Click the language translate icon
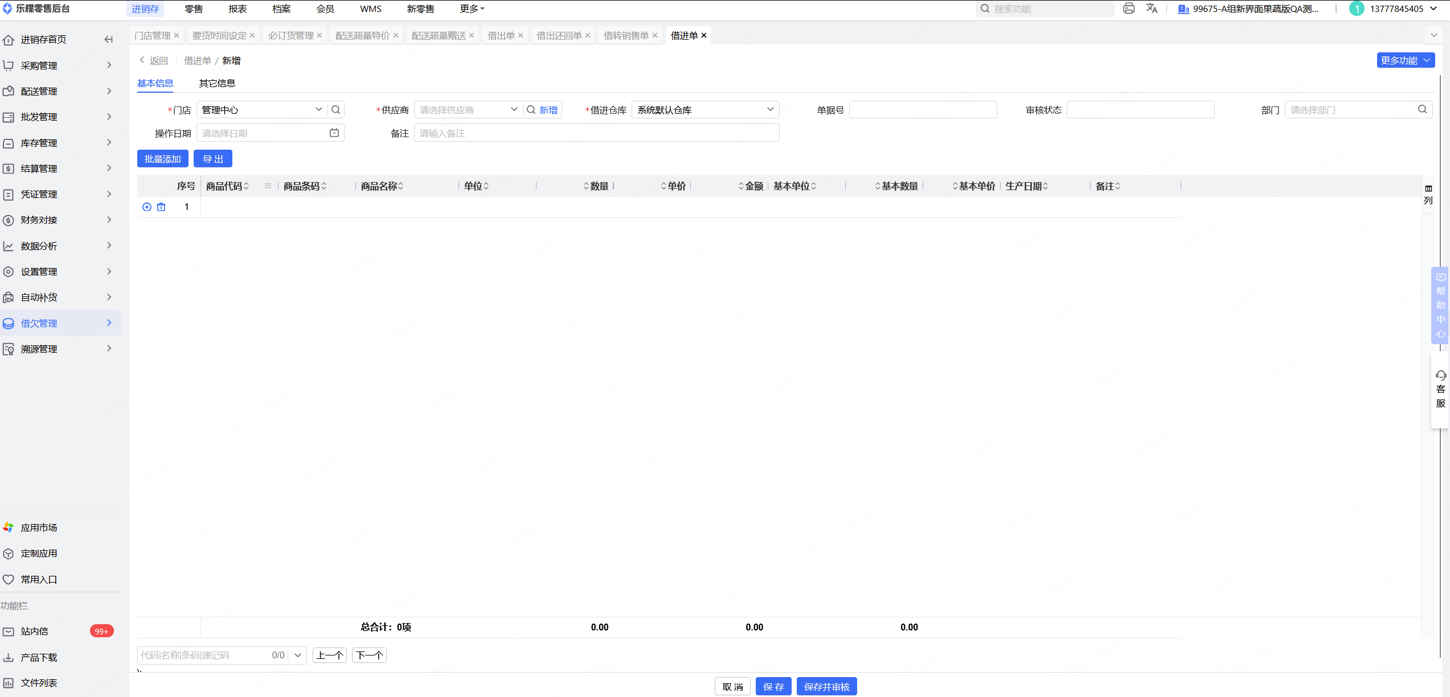Viewport: 1450px width, 697px height. [1151, 9]
